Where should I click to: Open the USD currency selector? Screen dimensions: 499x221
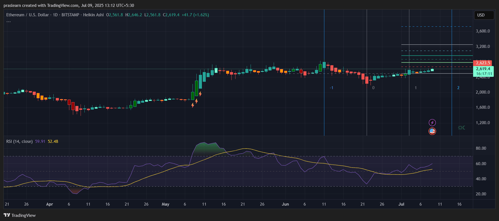[x=484, y=15]
